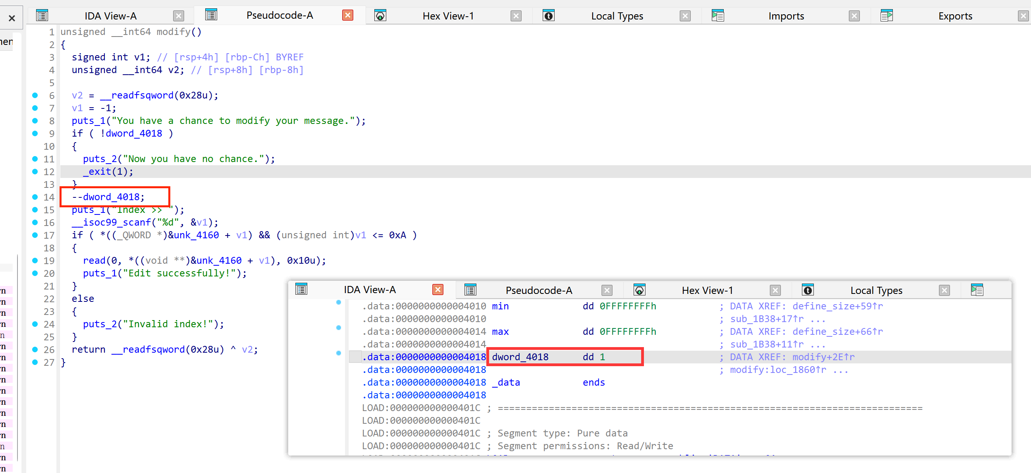Viewport: 1031px width, 473px height.
Task: Click the "Invalid index!" string
Action: coord(168,324)
